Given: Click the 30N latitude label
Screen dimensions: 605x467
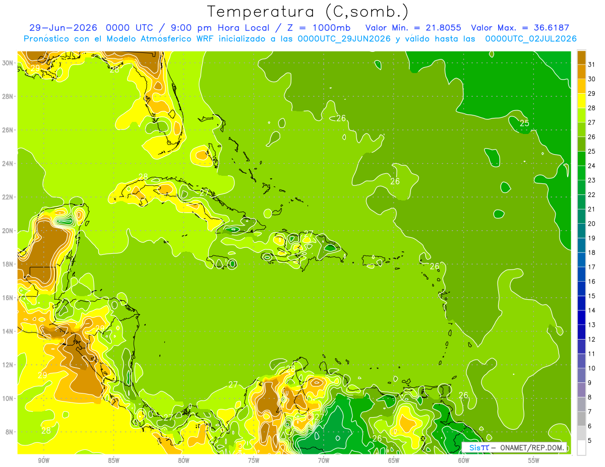Looking at the screenshot, I should click(x=9, y=63).
